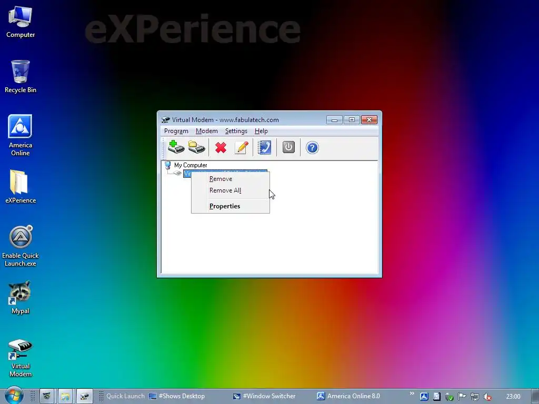Screen dimensions: 539x404
Task: Select the My Computer tree node
Action: 191,165
